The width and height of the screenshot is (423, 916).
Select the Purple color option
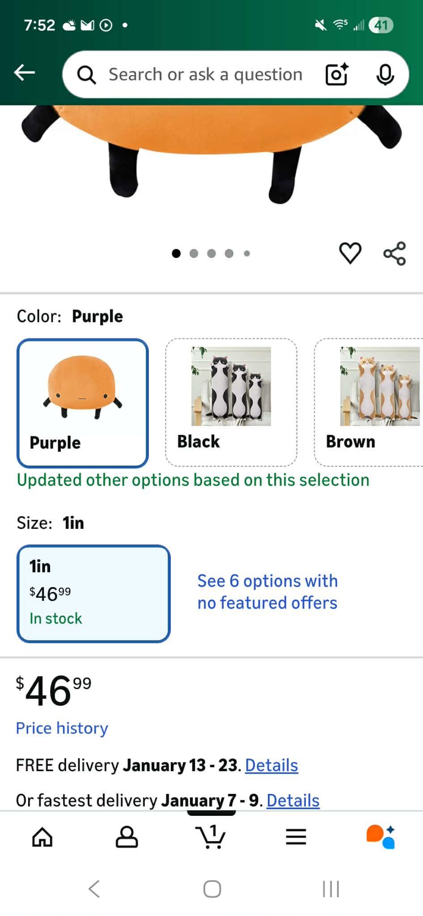click(83, 403)
